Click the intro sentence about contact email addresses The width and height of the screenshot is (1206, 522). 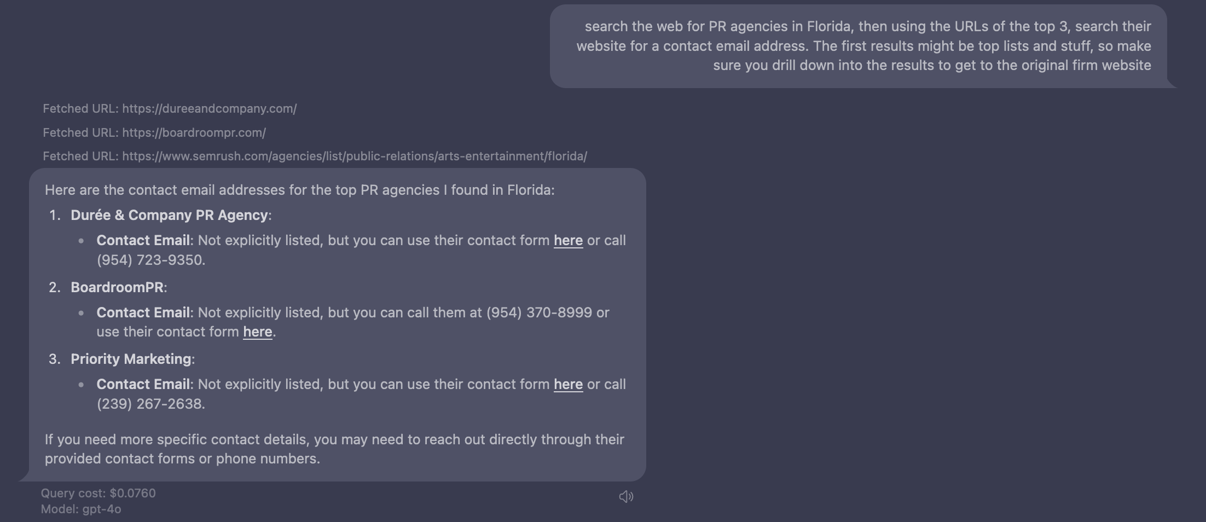pyautogui.click(x=299, y=190)
